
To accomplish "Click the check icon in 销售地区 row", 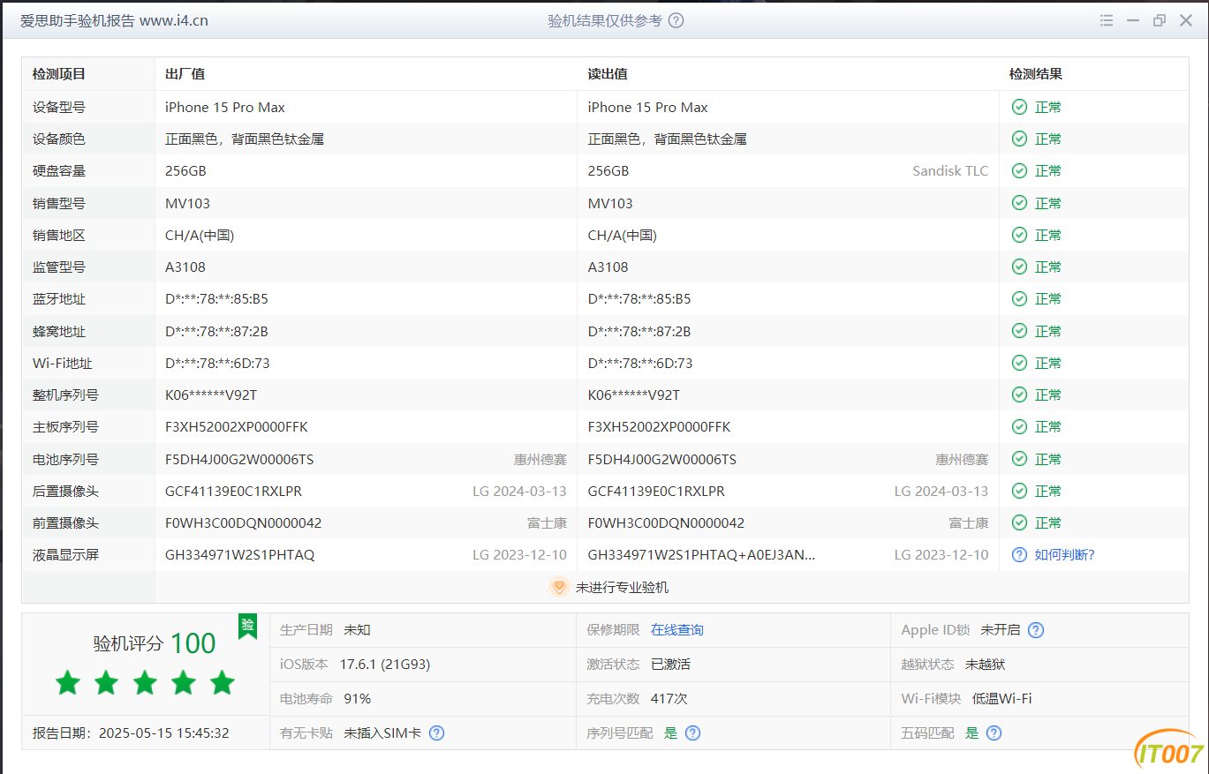I will 1019,236.
